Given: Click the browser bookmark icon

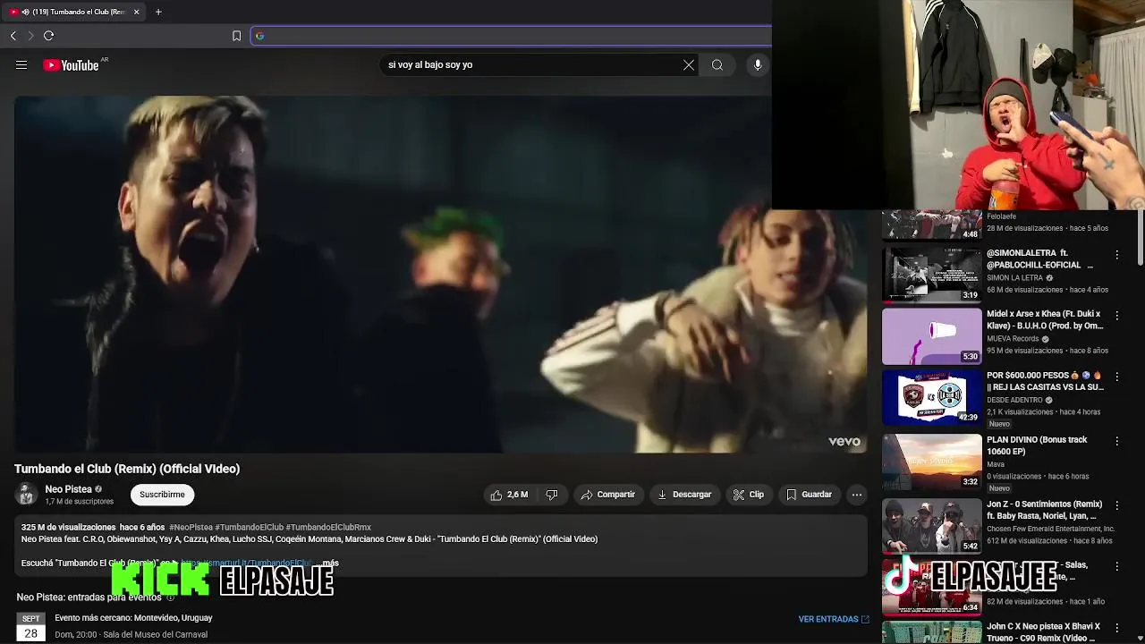Looking at the screenshot, I should (236, 36).
